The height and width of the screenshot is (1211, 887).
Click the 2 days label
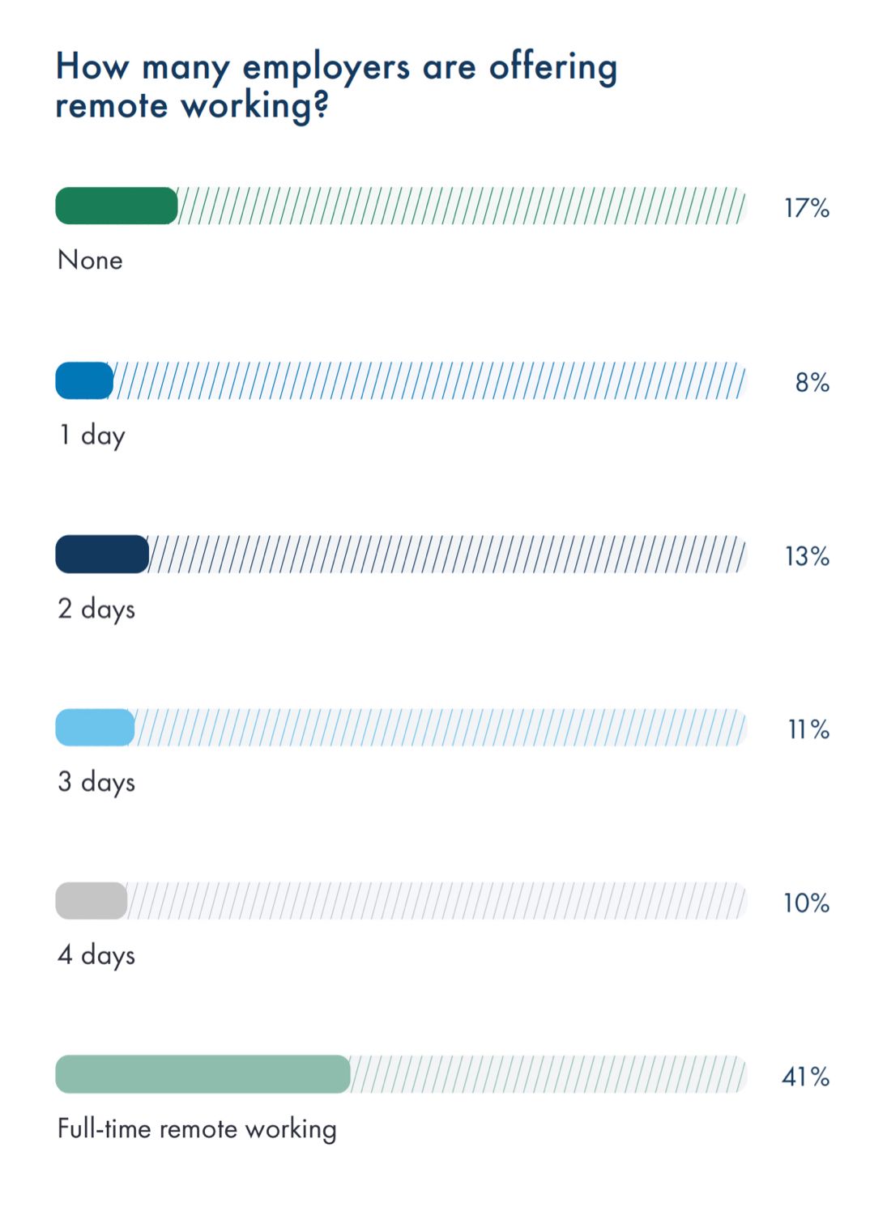pyautogui.click(x=96, y=609)
